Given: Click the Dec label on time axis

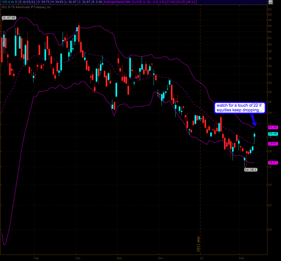Looking at the screenshot, I should tap(160, 258).
